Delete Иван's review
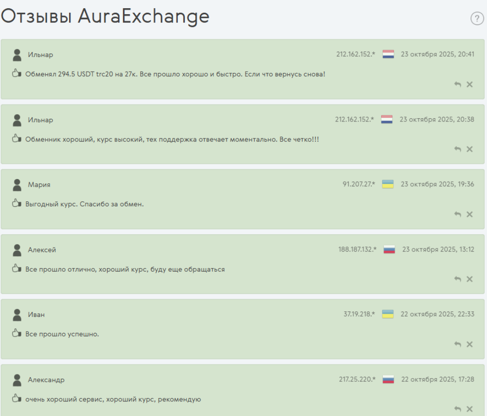The width and height of the screenshot is (487, 416). [470, 345]
